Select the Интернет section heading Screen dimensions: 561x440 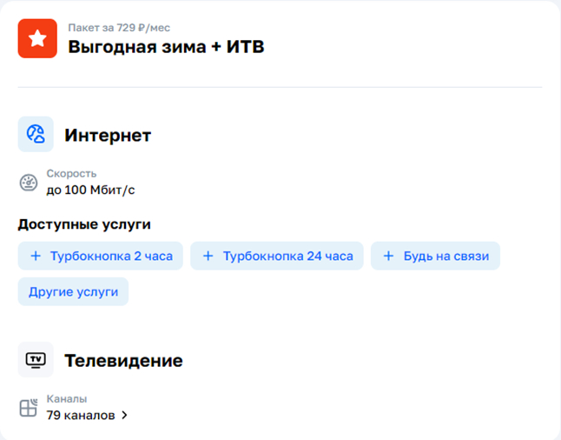pyautogui.click(x=108, y=136)
